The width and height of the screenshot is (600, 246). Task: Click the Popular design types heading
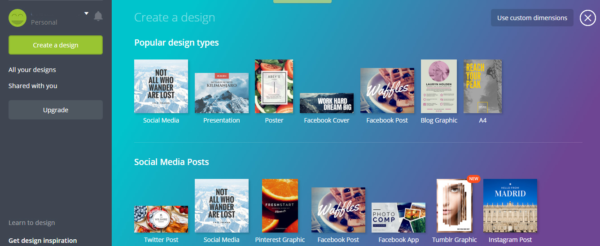pos(176,43)
